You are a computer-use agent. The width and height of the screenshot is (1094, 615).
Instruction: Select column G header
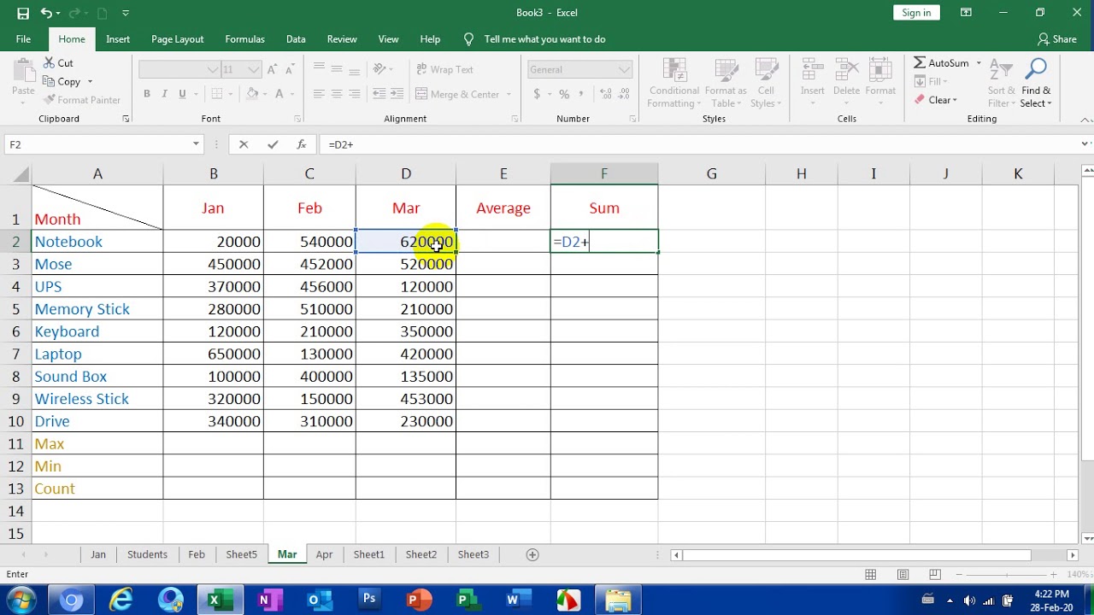(x=711, y=174)
